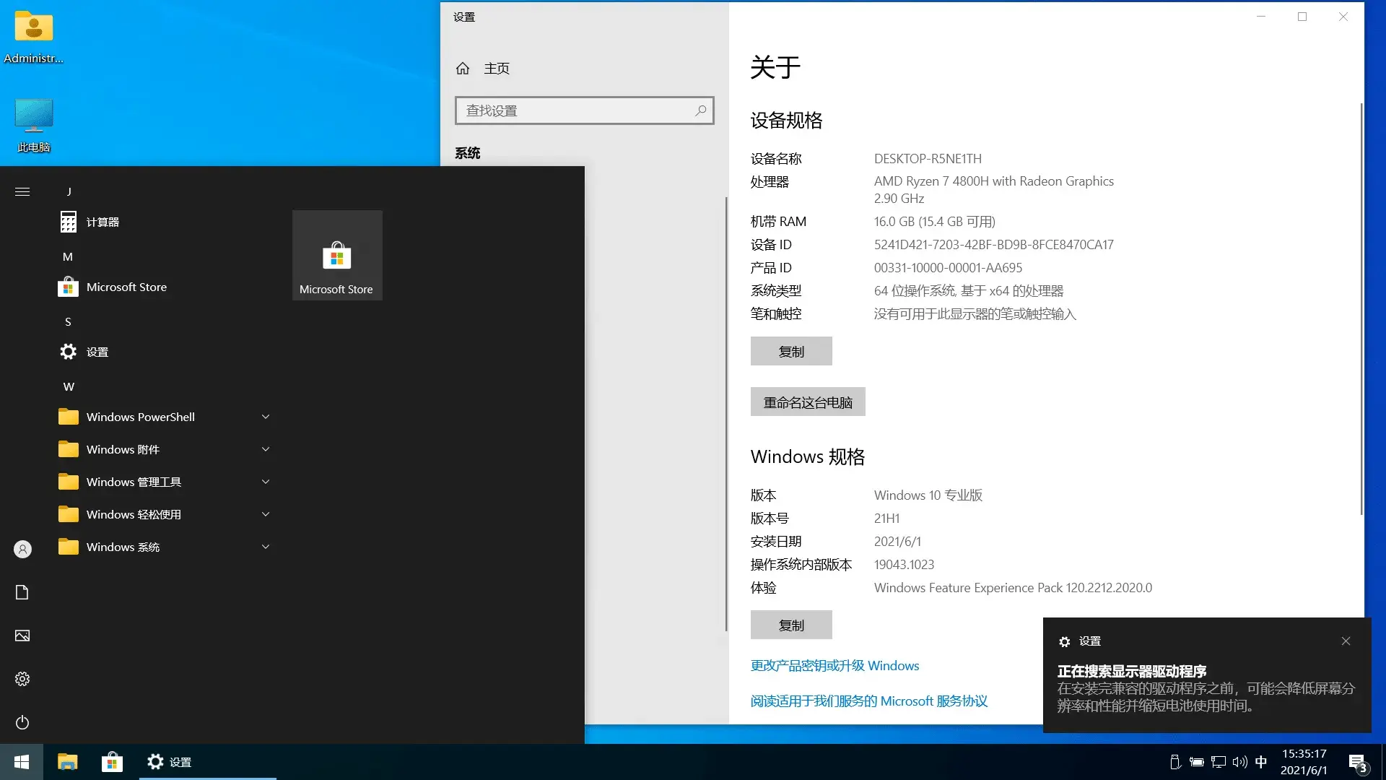Select 此电脑 desktop icon
Viewport: 1386px width, 780px height.
[x=33, y=124]
